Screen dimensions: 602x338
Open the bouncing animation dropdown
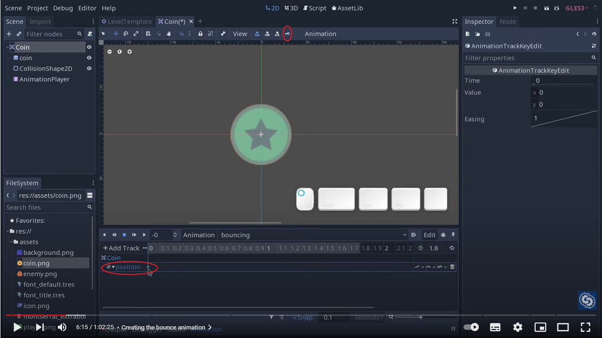[x=313, y=235]
